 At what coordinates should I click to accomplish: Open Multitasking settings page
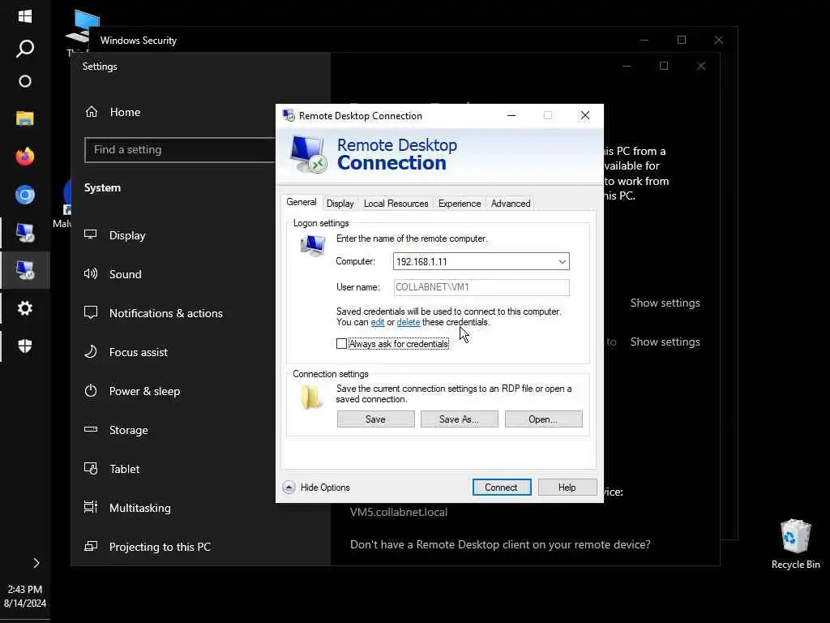click(x=139, y=508)
